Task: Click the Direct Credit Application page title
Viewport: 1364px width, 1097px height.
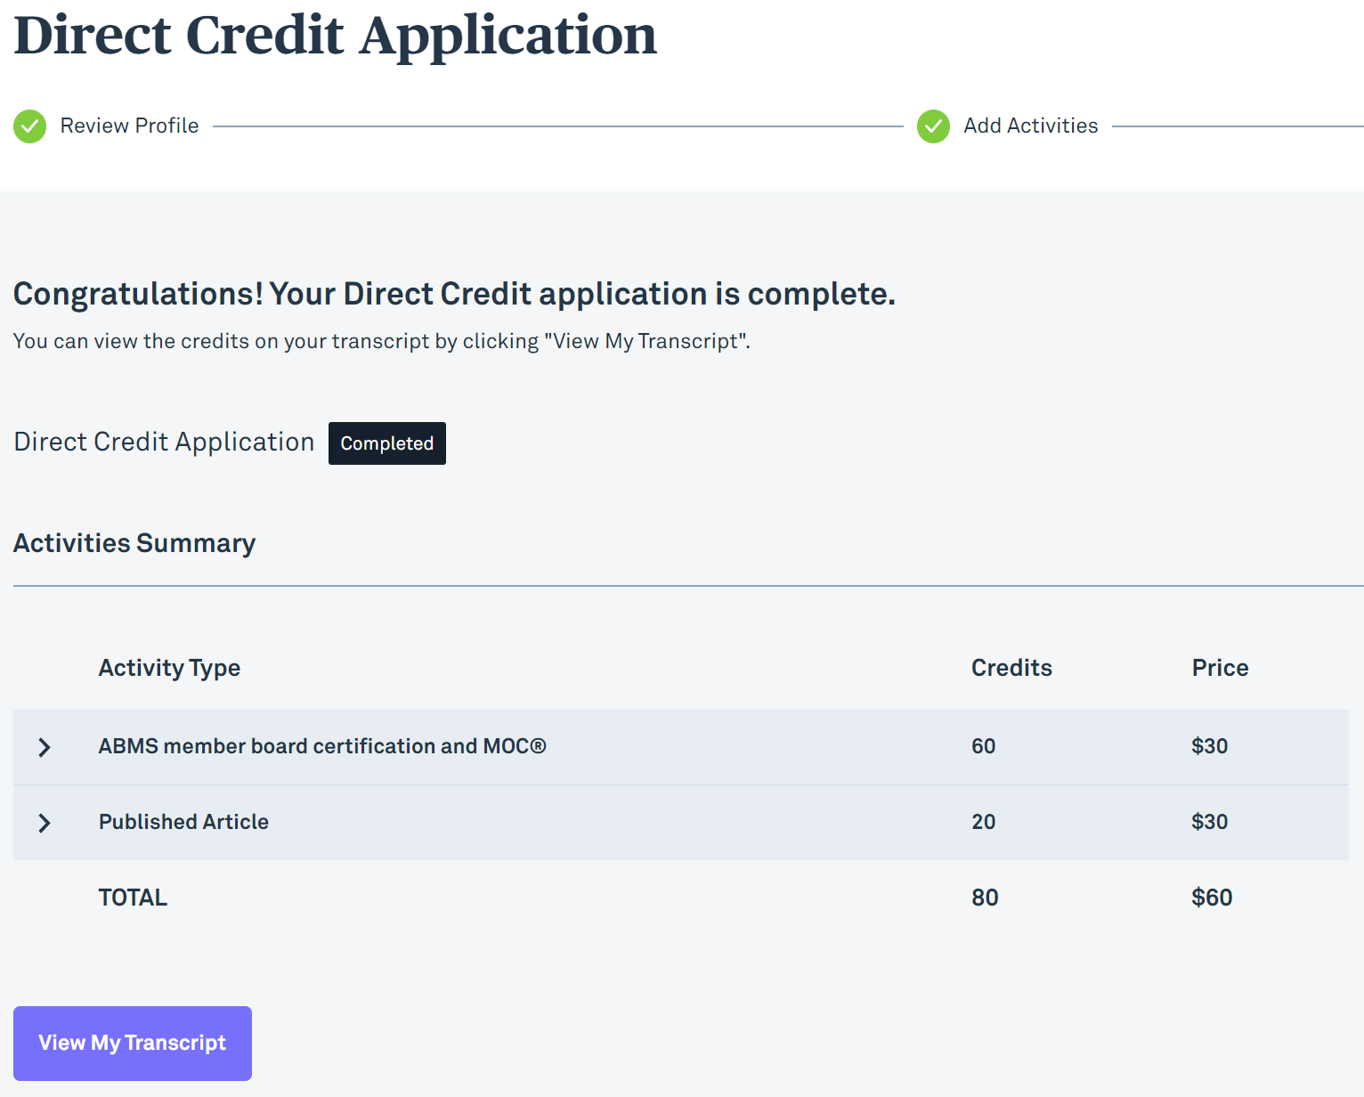Action: click(x=336, y=36)
